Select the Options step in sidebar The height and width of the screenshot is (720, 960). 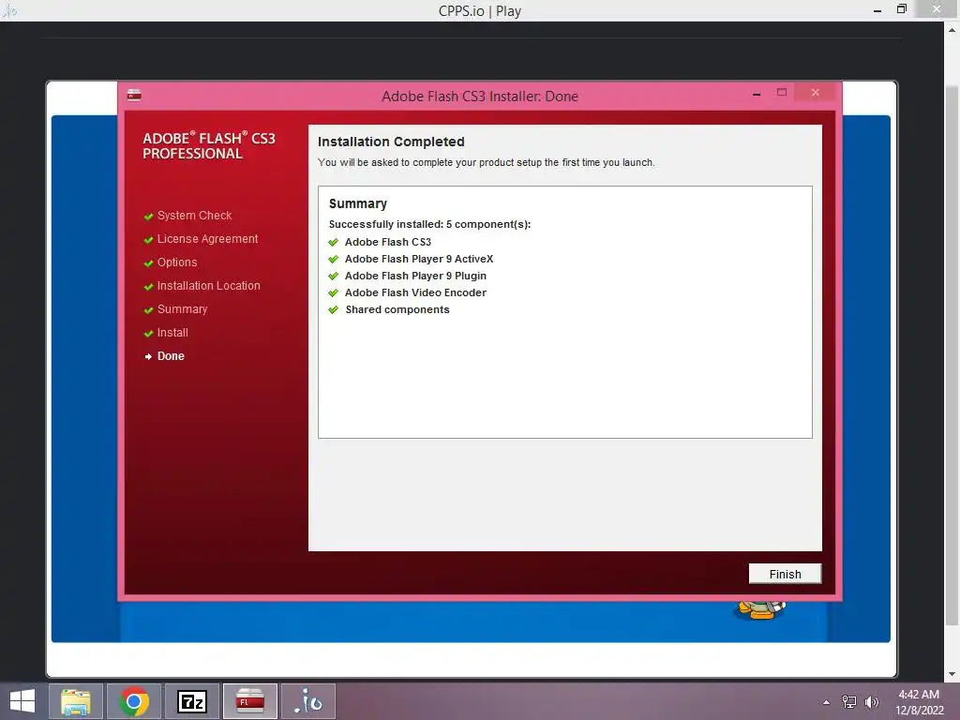click(177, 262)
